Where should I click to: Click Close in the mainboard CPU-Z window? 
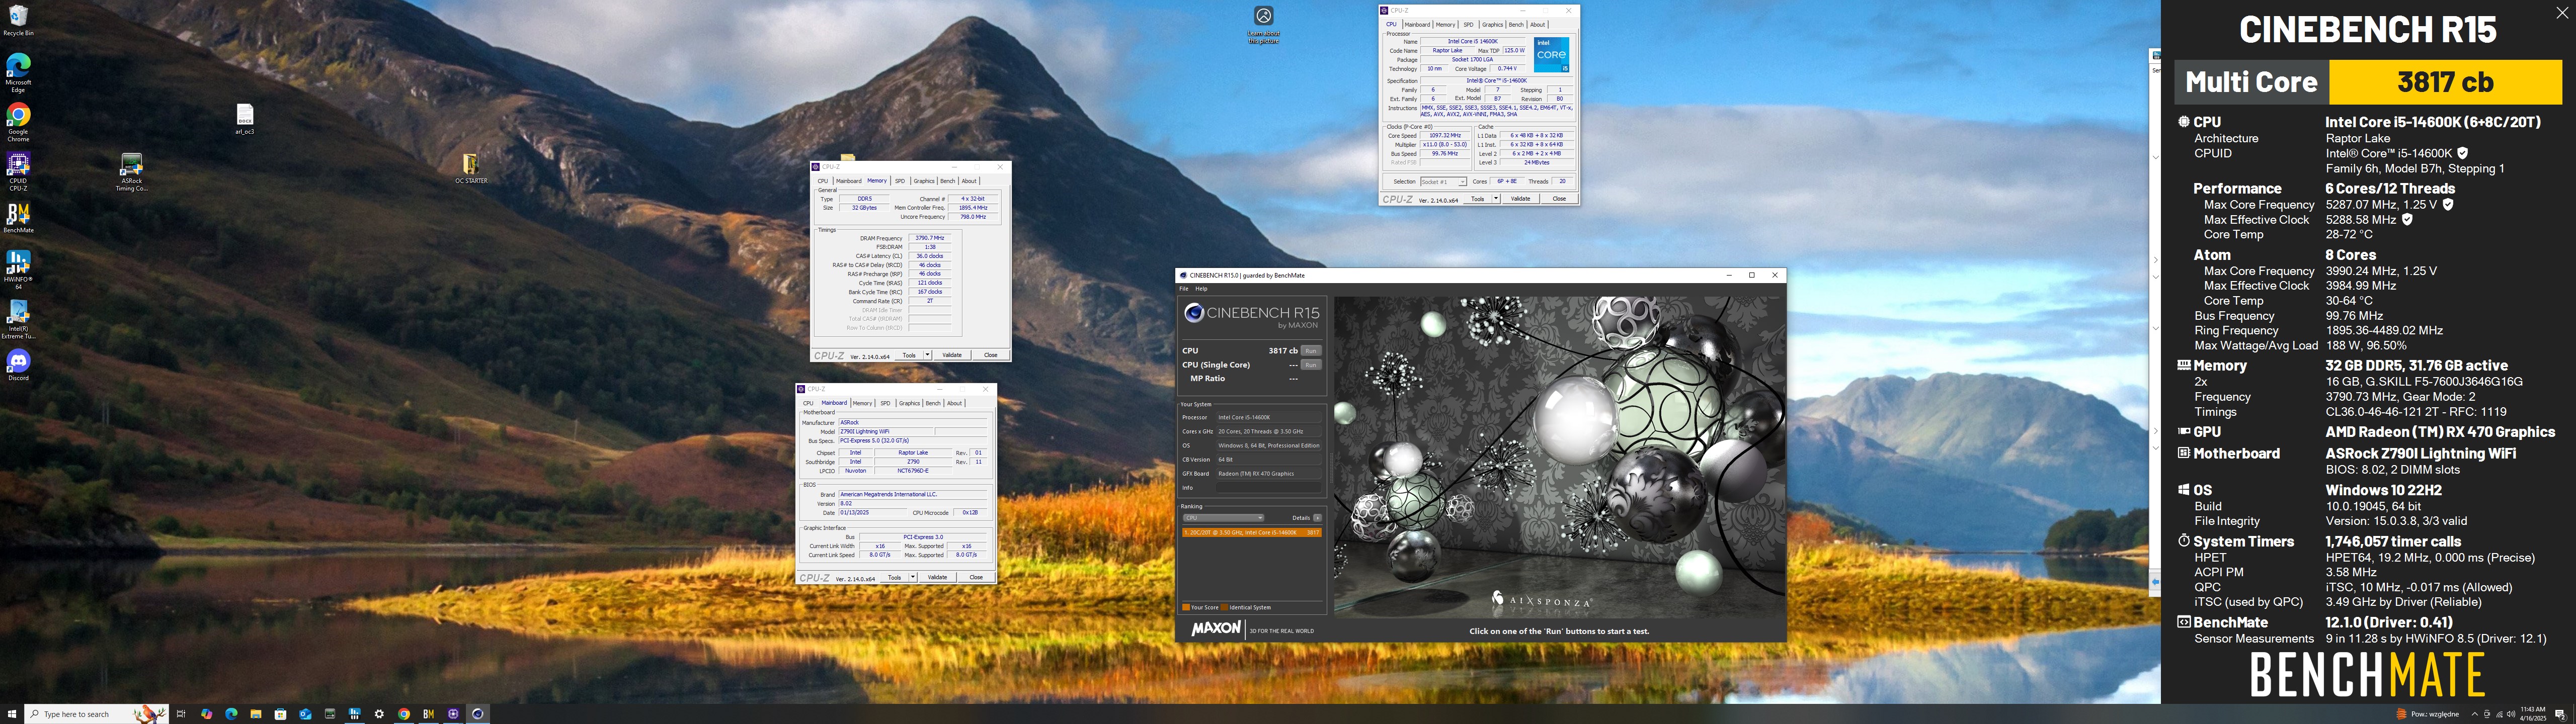pyautogui.click(x=976, y=578)
